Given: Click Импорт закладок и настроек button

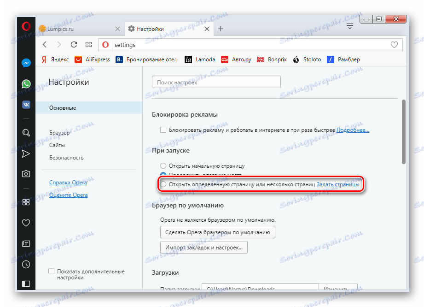Looking at the screenshot, I should pyautogui.click(x=204, y=248).
